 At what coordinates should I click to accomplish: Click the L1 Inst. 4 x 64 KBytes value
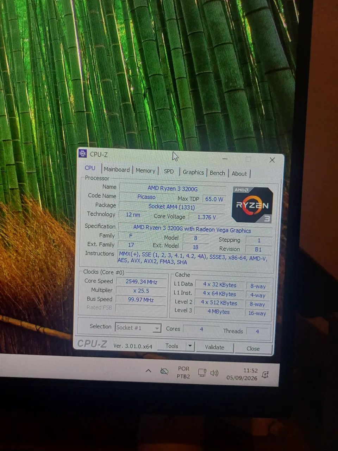(219, 294)
